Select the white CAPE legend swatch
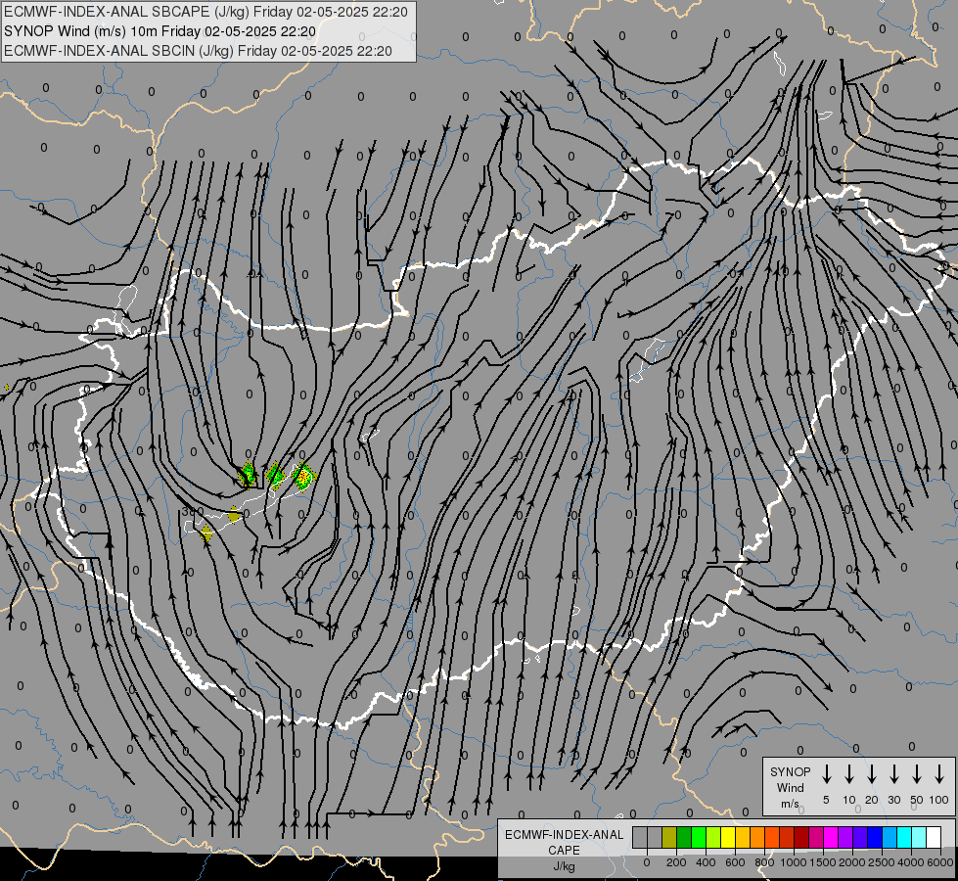958x881 pixels. (x=934, y=838)
